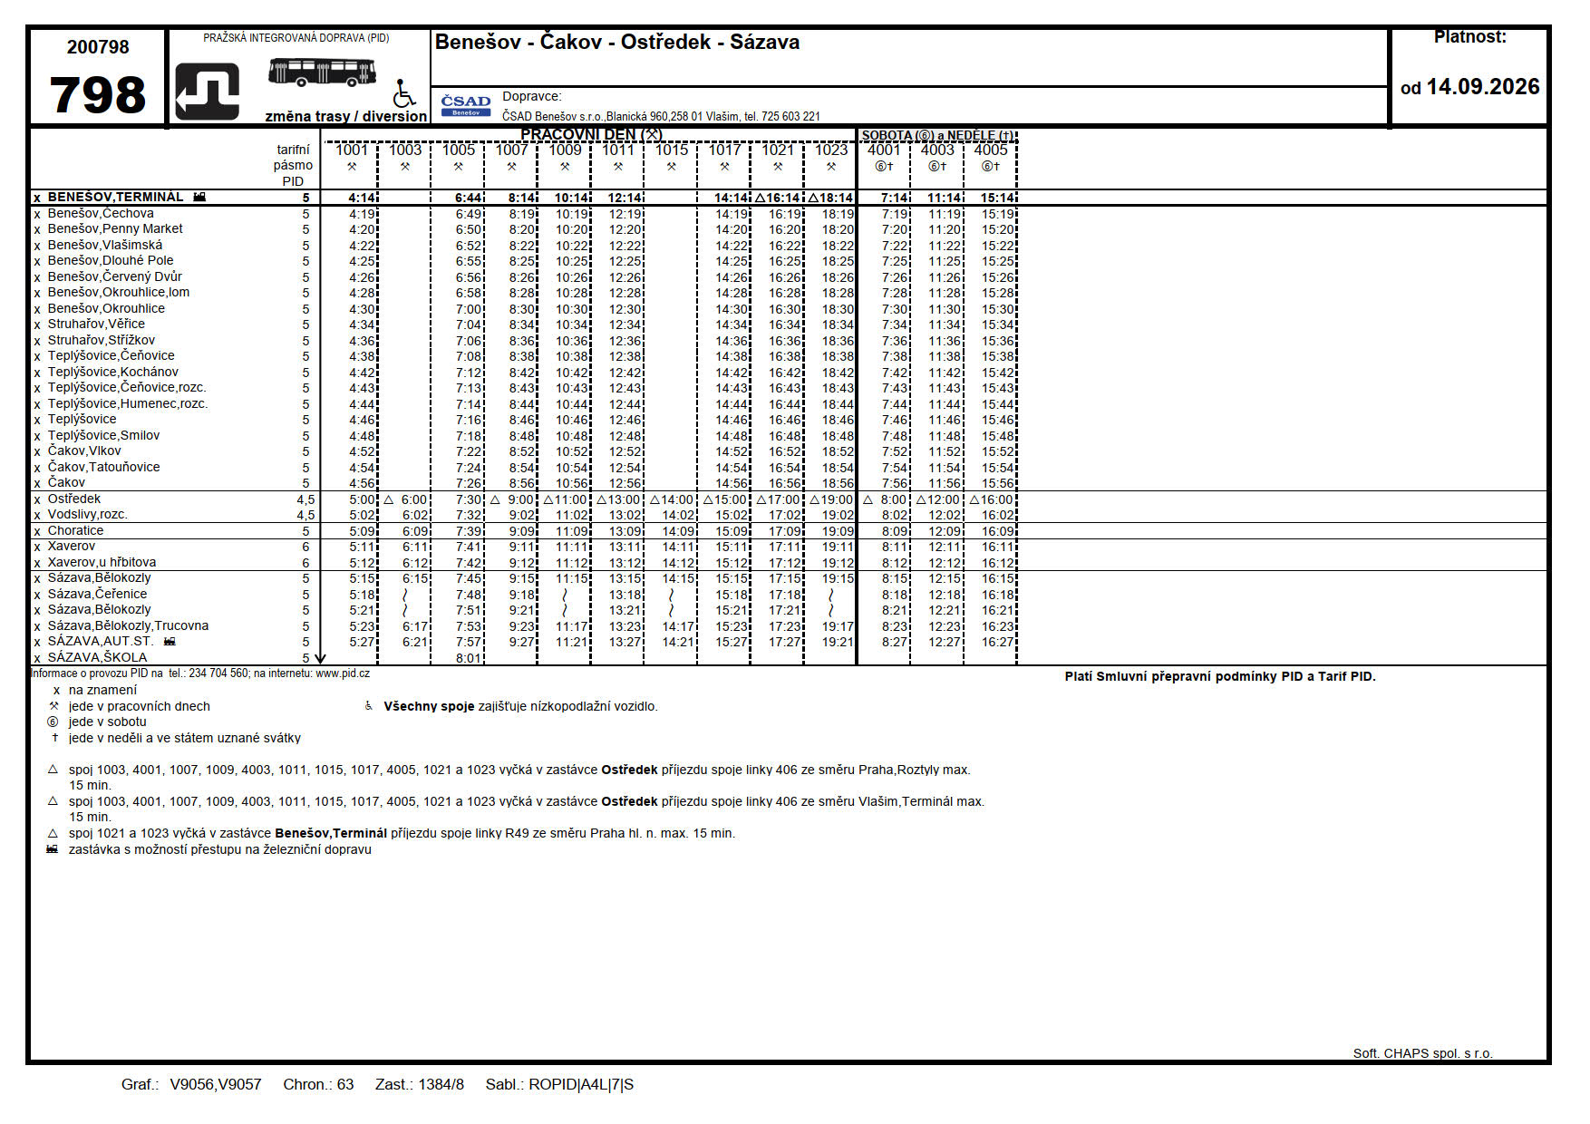Click the Benešov,Terminál stop row name
Screen dimensions: 1590x1124
tap(115, 197)
